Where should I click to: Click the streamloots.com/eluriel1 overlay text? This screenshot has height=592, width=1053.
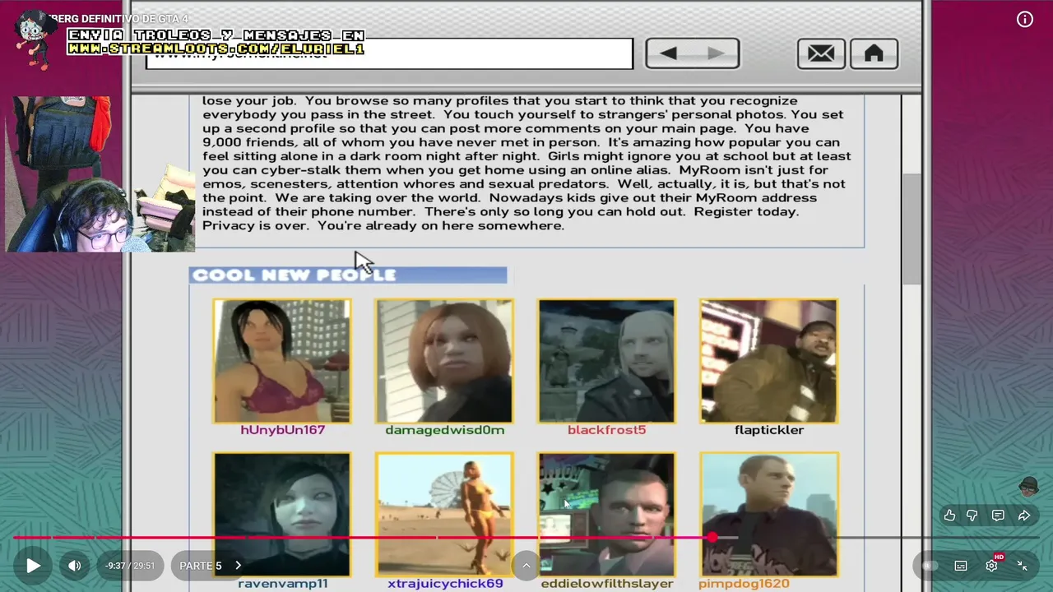pos(216,49)
